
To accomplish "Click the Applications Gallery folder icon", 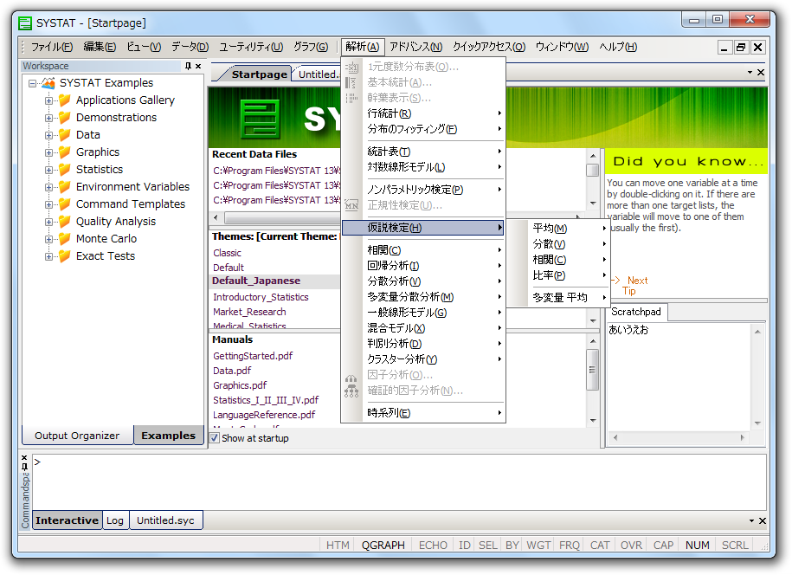I will tap(65, 100).
